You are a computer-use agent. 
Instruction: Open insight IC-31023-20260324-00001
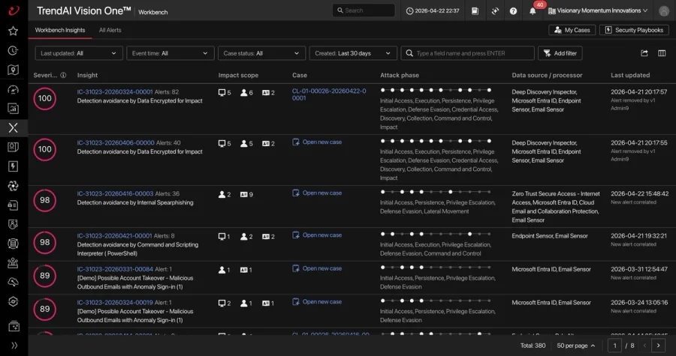pyautogui.click(x=115, y=92)
